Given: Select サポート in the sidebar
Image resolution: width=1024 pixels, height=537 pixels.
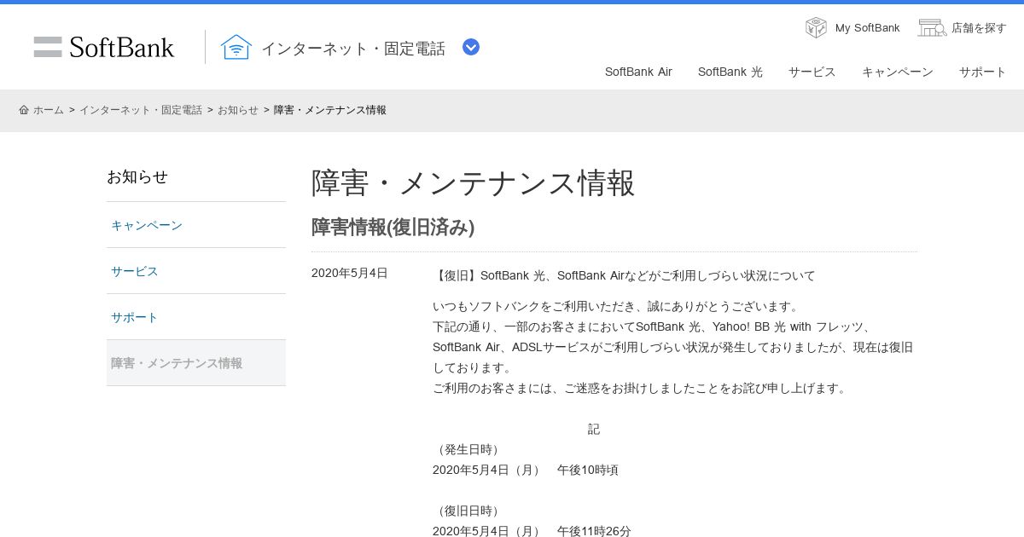Looking at the screenshot, I should coord(196,317).
